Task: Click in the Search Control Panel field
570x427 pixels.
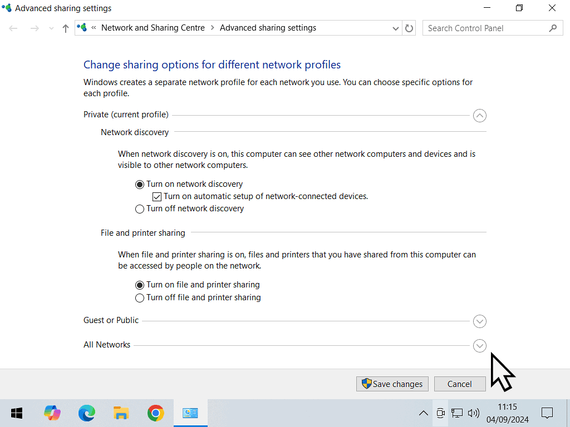Action: [484, 28]
